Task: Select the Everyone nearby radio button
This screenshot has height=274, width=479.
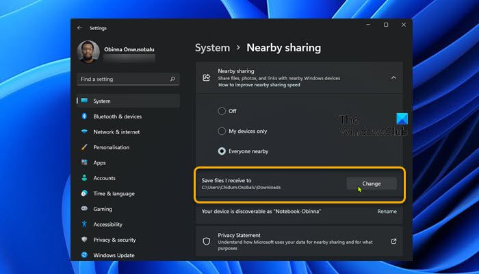Action: pos(222,151)
